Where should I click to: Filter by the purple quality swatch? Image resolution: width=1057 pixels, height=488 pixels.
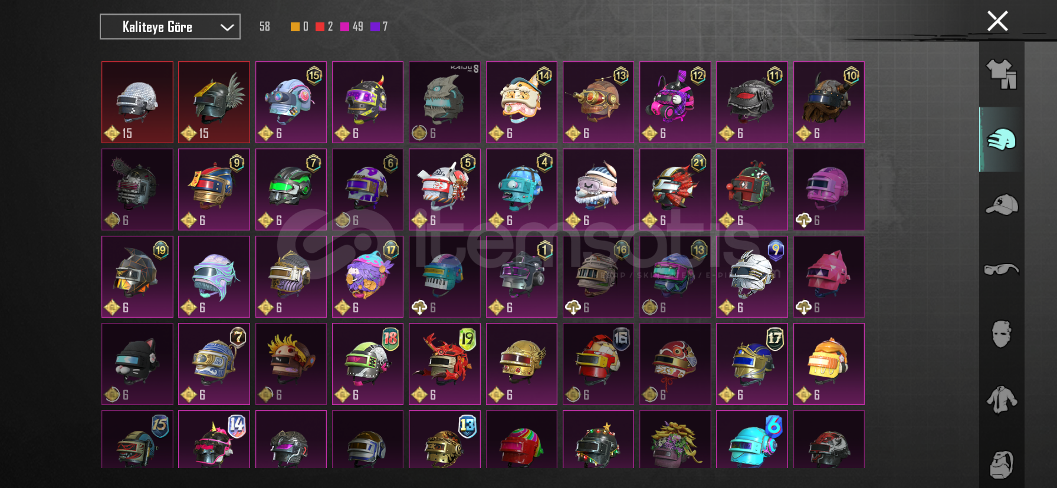375,27
